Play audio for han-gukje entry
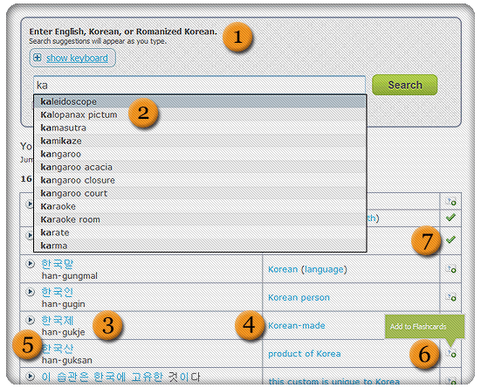 pos(30,320)
